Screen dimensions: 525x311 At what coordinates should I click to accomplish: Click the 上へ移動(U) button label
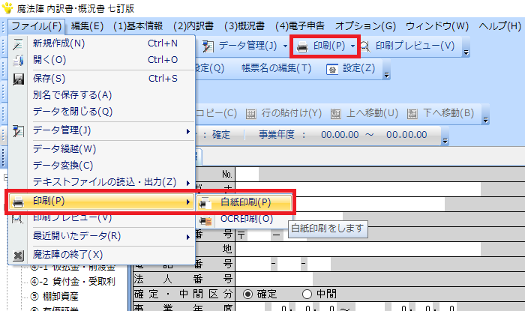(372, 113)
